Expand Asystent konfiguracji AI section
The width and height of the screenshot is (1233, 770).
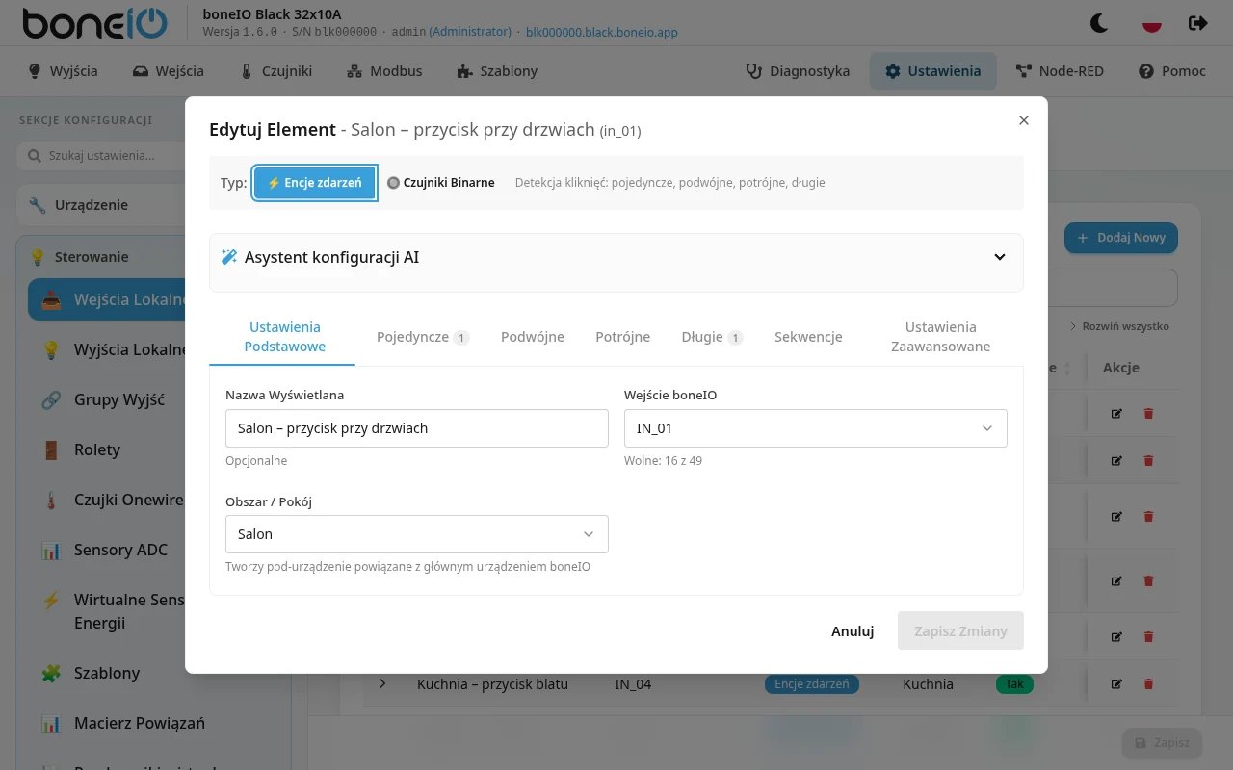coord(616,257)
